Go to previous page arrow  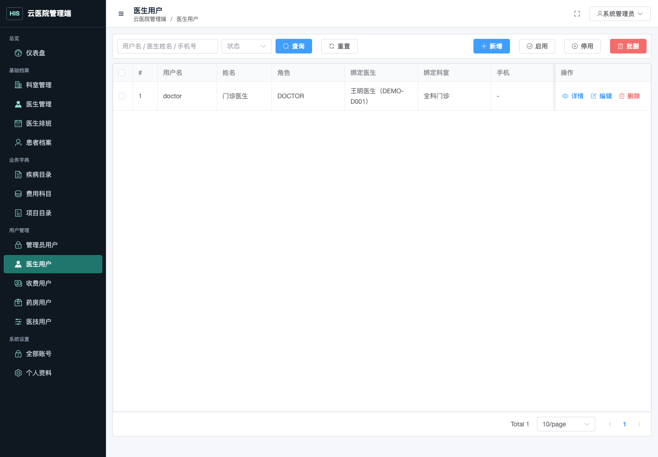[610, 424]
